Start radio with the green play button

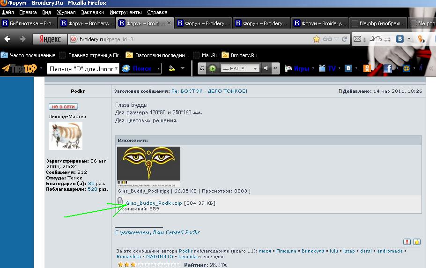click(x=213, y=68)
